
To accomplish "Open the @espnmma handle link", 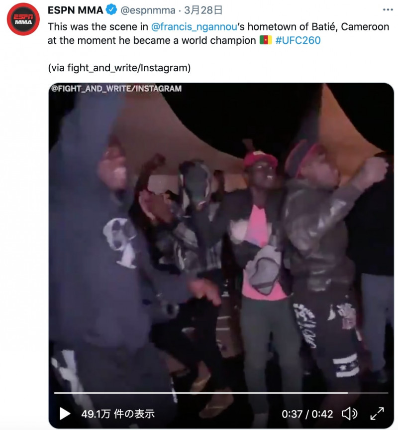I will coord(148,10).
